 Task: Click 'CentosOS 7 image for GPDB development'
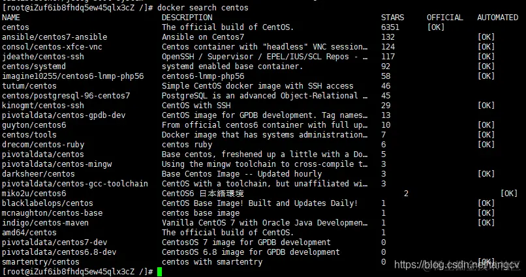pos(246,242)
